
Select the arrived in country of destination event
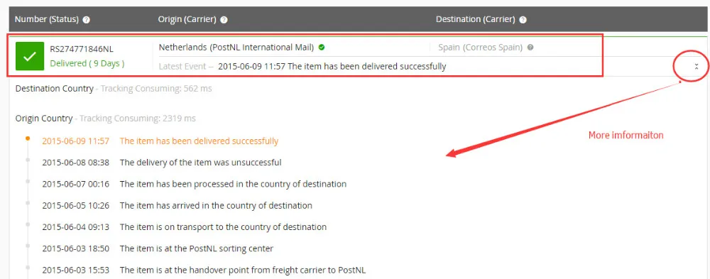pos(177,206)
